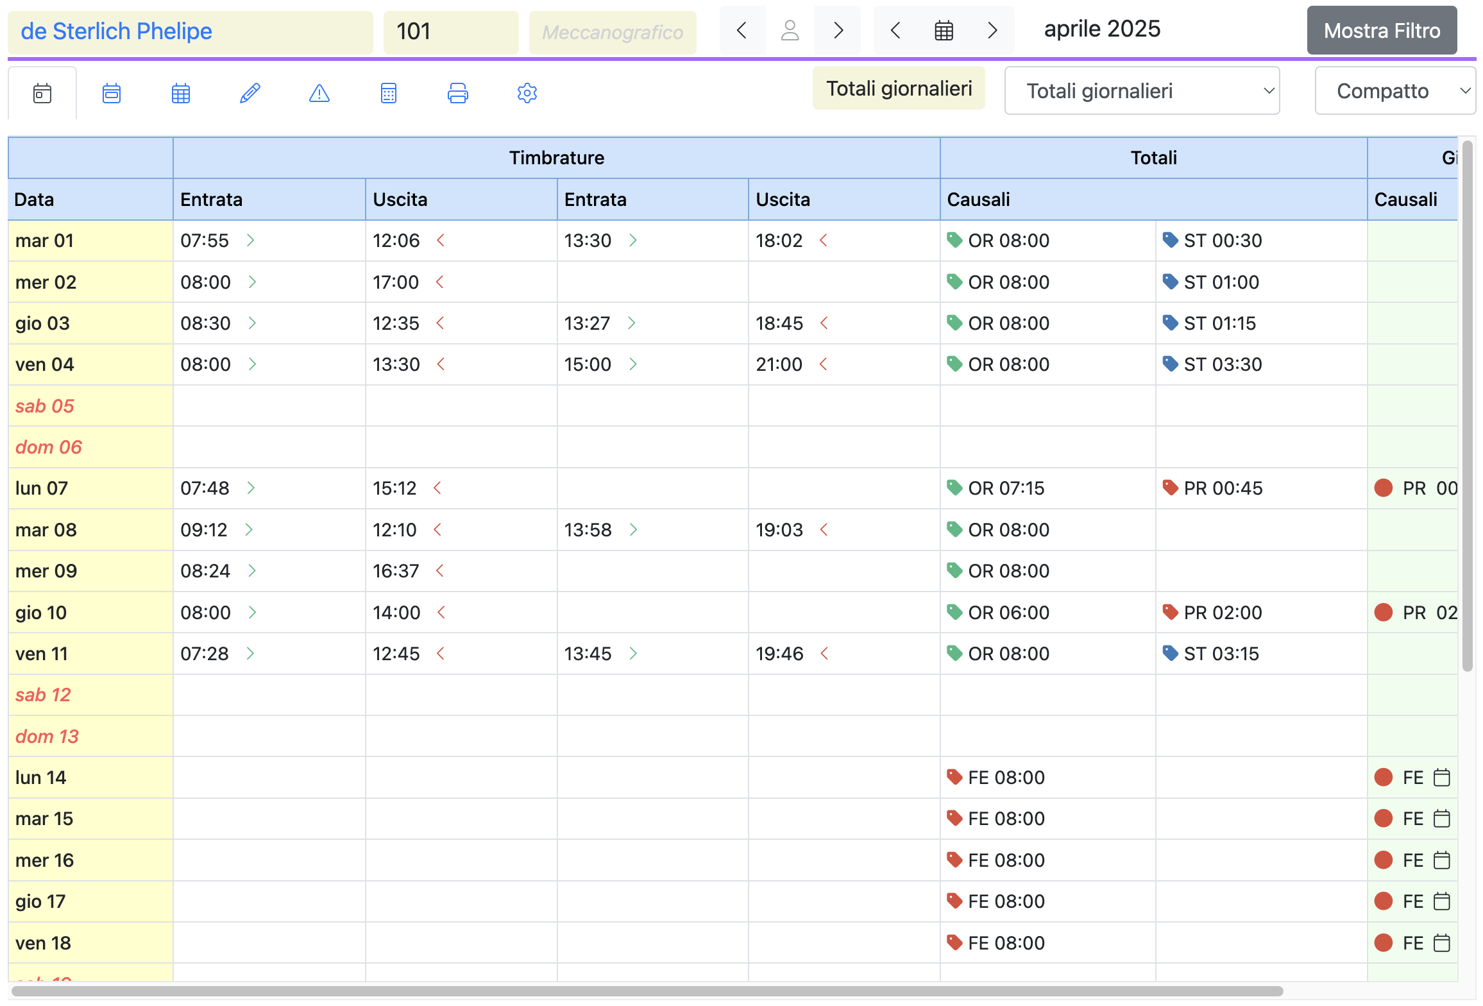The width and height of the screenshot is (1483, 1006).
Task: Switch to the weekly calendar view icon
Action: [x=112, y=94]
